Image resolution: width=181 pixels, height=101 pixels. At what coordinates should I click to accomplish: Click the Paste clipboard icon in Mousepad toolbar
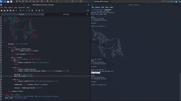click(x=32, y=11)
